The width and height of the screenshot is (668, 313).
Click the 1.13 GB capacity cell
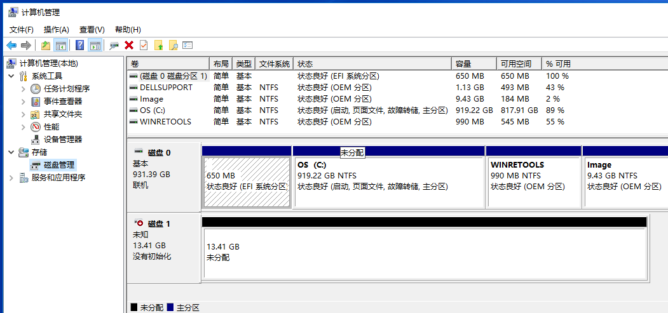(470, 88)
